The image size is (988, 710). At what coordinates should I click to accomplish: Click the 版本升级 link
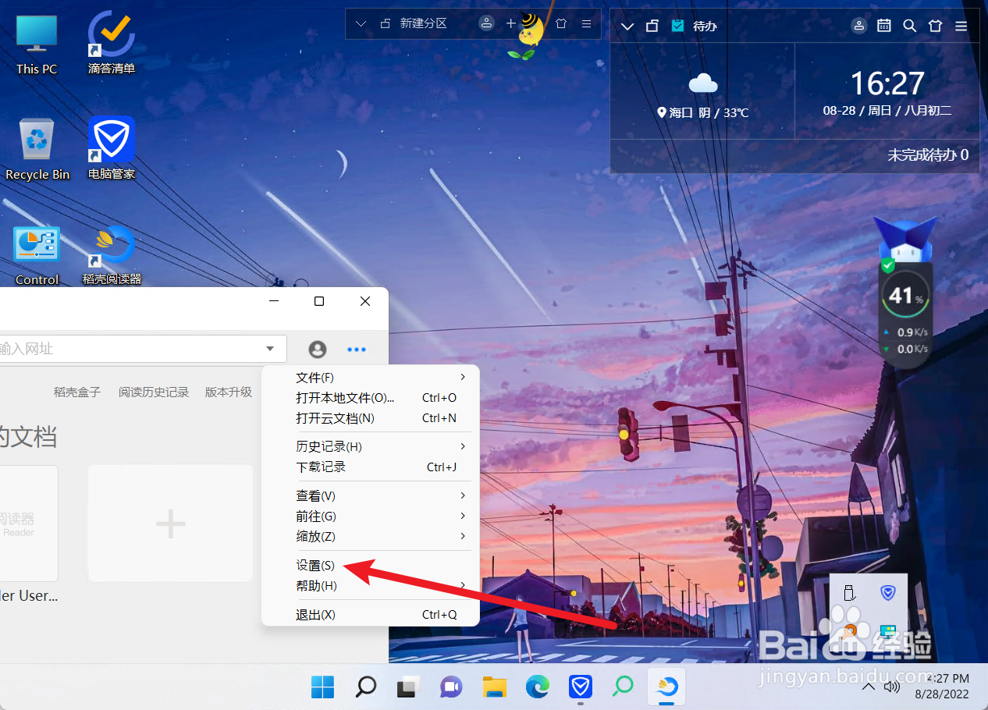coord(229,392)
